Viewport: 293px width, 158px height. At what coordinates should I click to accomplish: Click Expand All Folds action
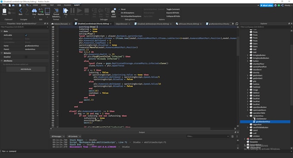(x=173, y=13)
